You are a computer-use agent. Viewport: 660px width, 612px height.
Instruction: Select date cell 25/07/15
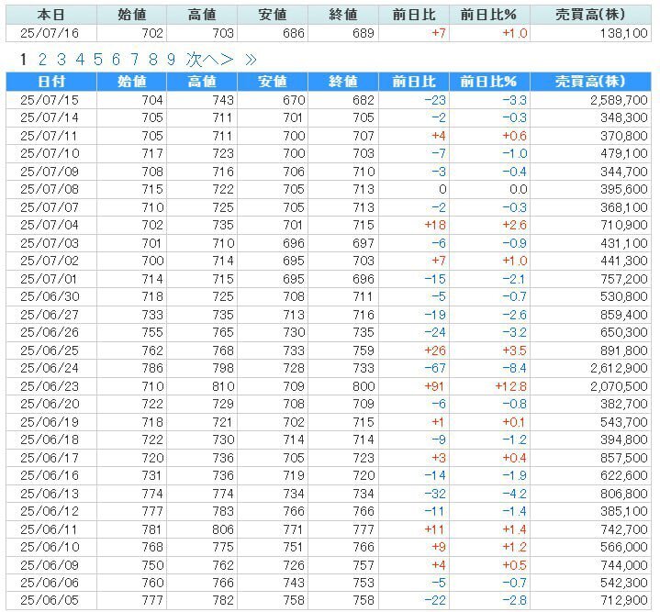click(50, 100)
